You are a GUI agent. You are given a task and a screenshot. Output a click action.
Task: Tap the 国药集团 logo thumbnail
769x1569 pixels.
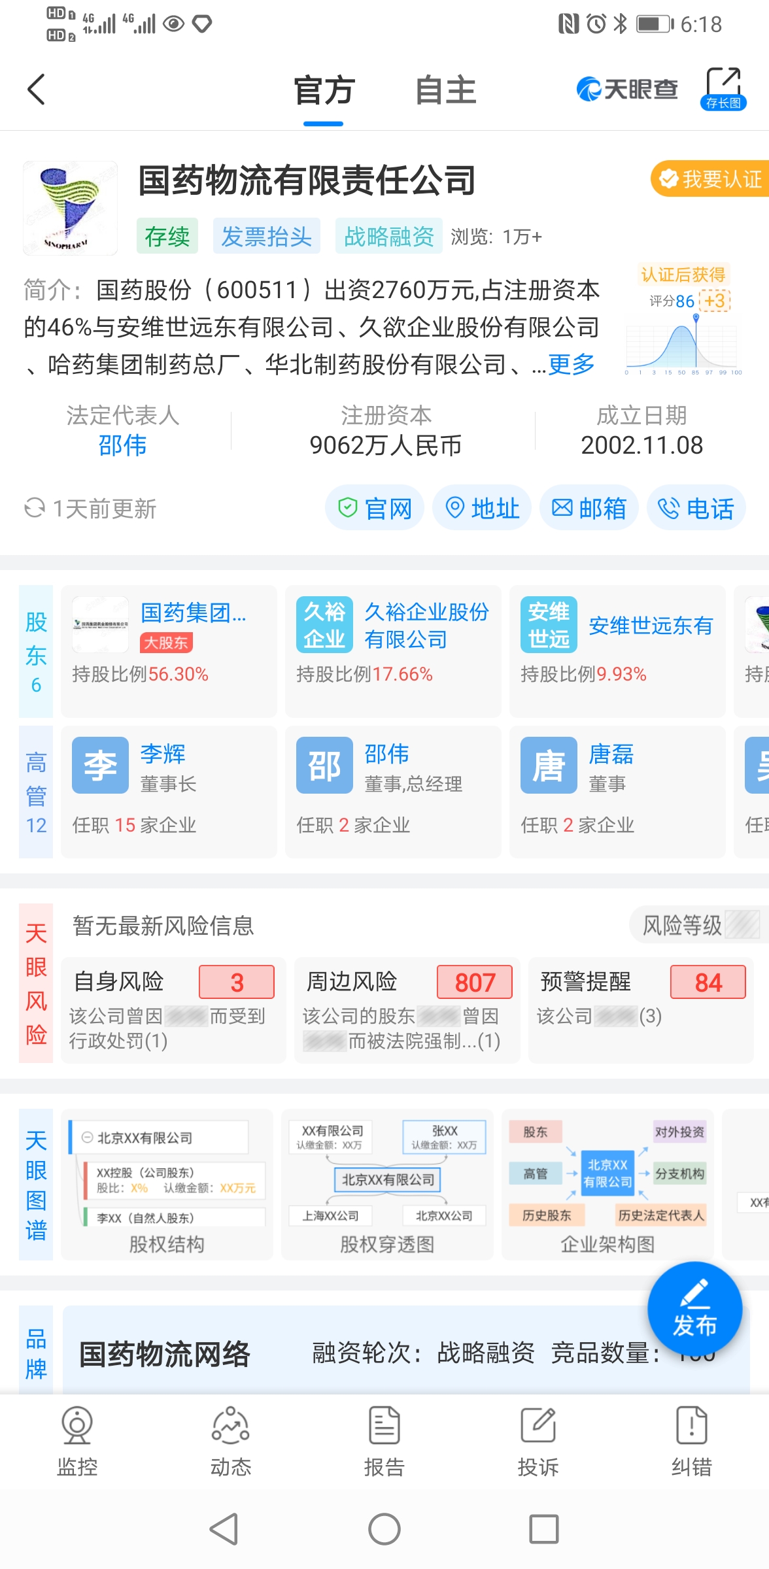pos(100,624)
